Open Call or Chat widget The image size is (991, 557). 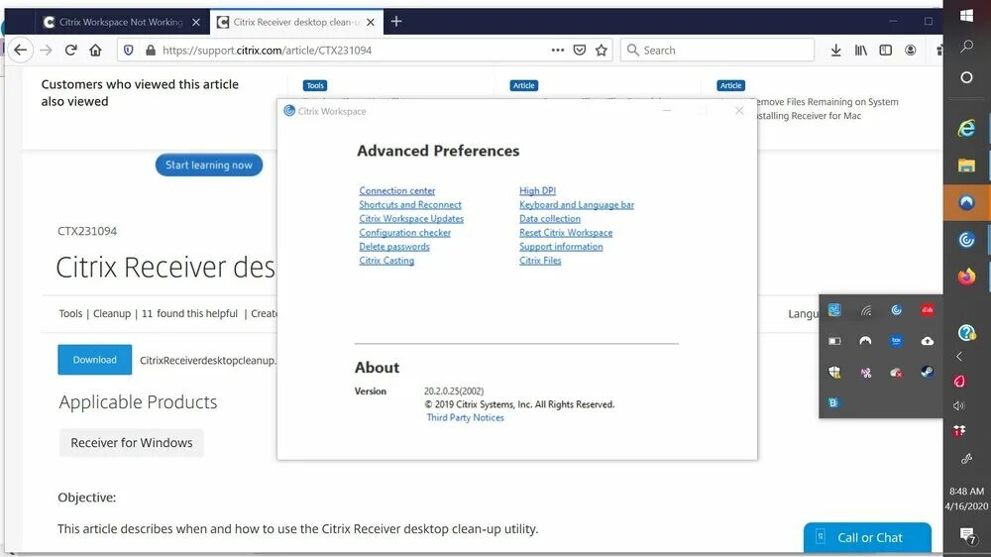click(x=867, y=537)
